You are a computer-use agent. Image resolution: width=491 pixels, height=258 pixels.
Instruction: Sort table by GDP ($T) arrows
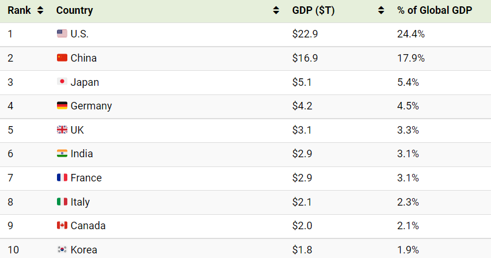coord(381,10)
